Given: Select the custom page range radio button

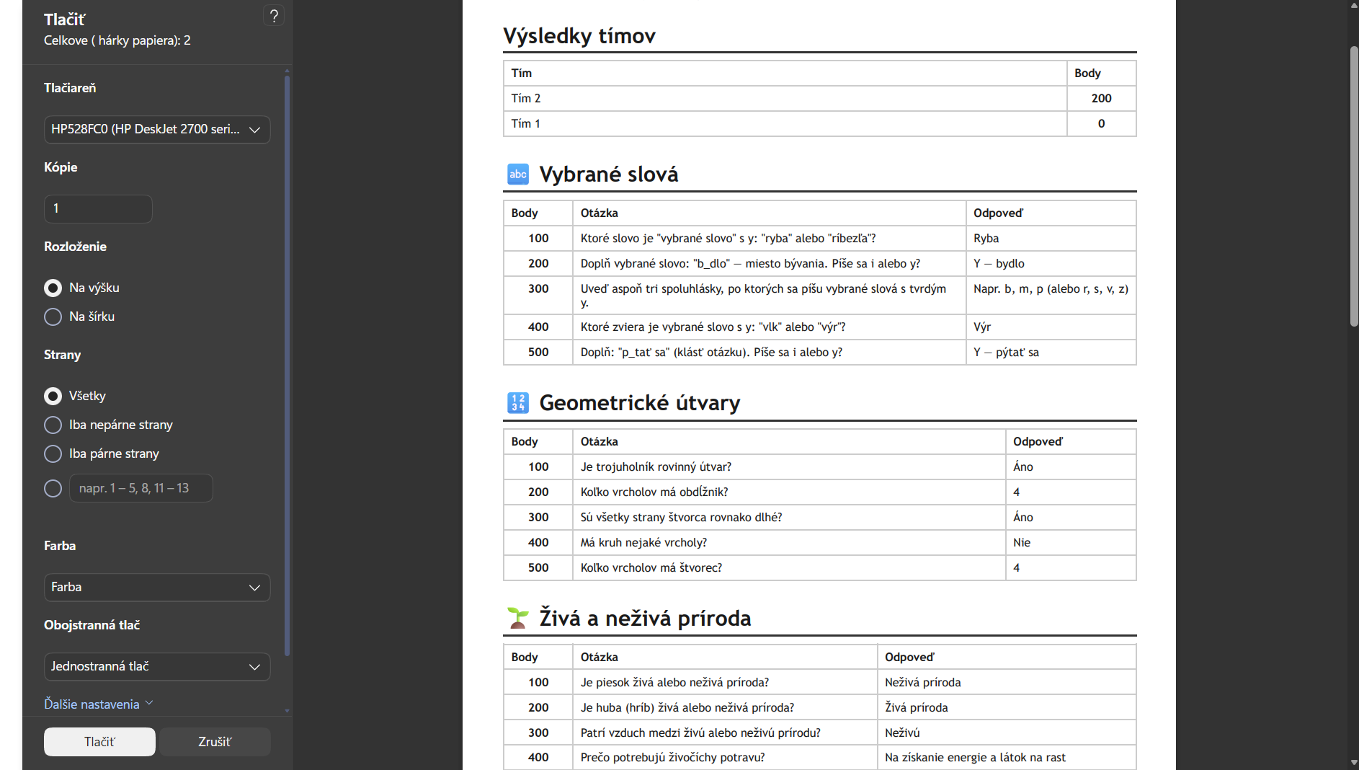Looking at the screenshot, I should (x=53, y=488).
